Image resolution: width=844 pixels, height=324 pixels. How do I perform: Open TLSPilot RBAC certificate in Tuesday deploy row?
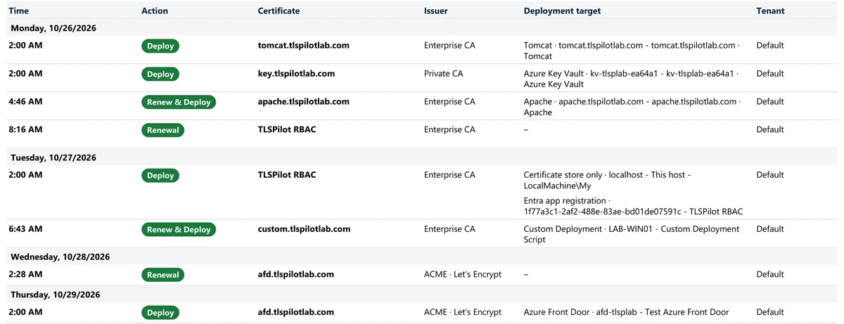pos(287,175)
